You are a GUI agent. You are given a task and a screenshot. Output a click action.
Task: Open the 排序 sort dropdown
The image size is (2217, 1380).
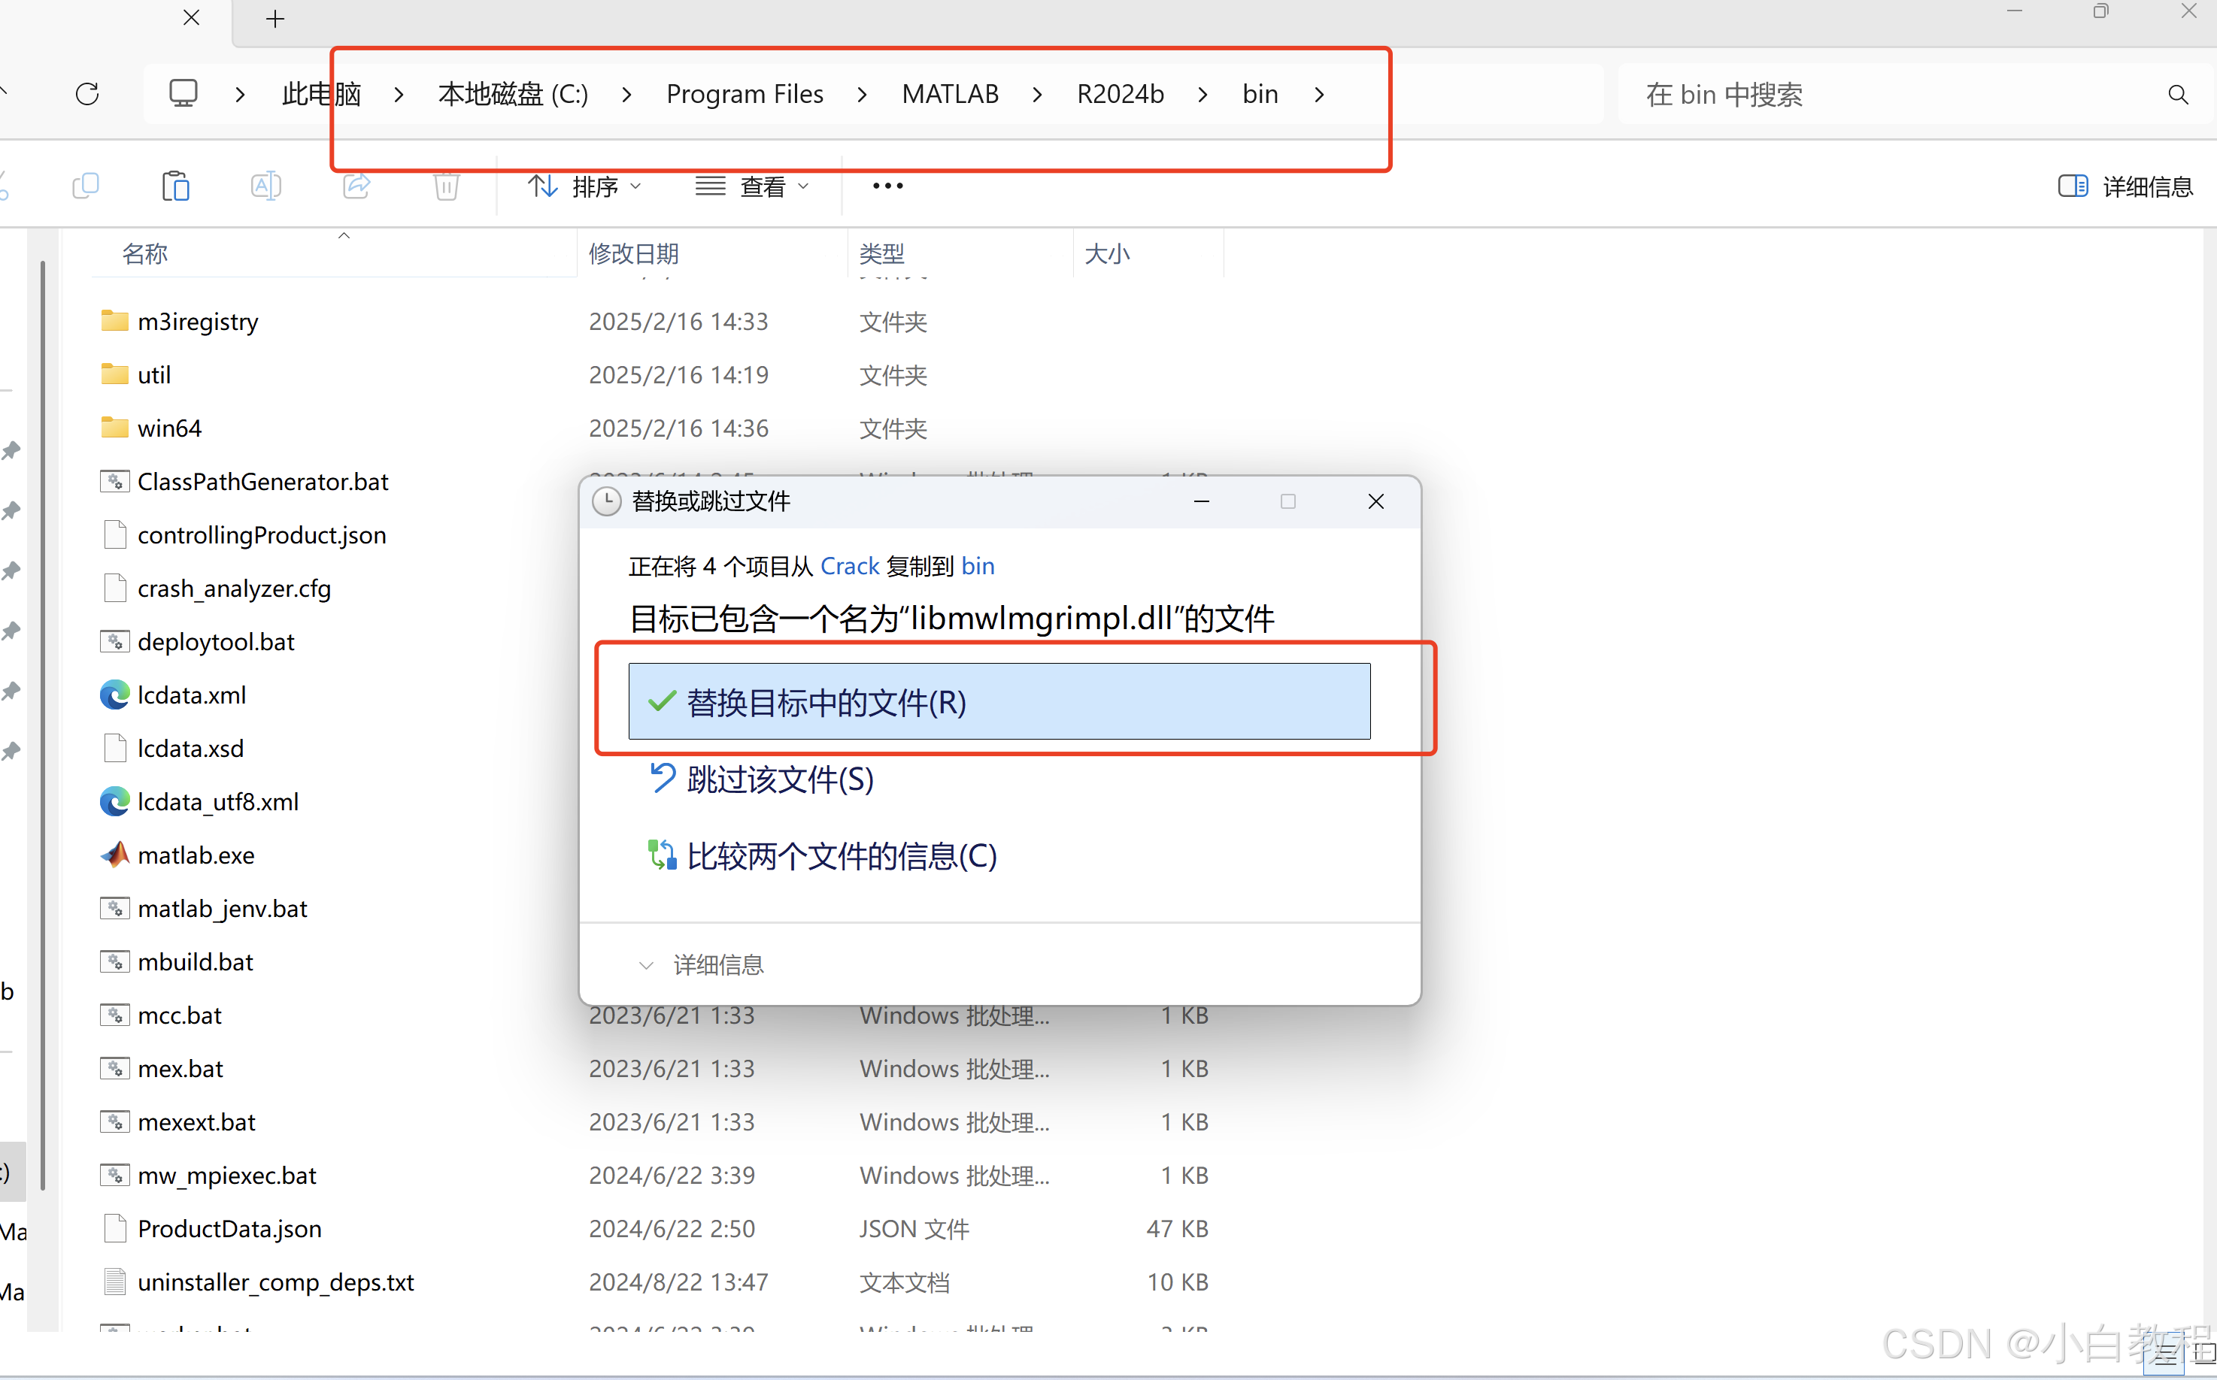pos(585,186)
